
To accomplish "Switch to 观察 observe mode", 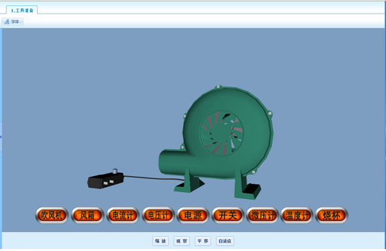I will tap(182, 241).
